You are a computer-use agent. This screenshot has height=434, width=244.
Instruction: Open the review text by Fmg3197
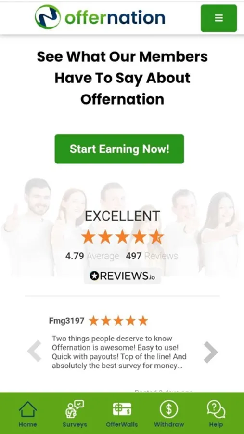119,352
